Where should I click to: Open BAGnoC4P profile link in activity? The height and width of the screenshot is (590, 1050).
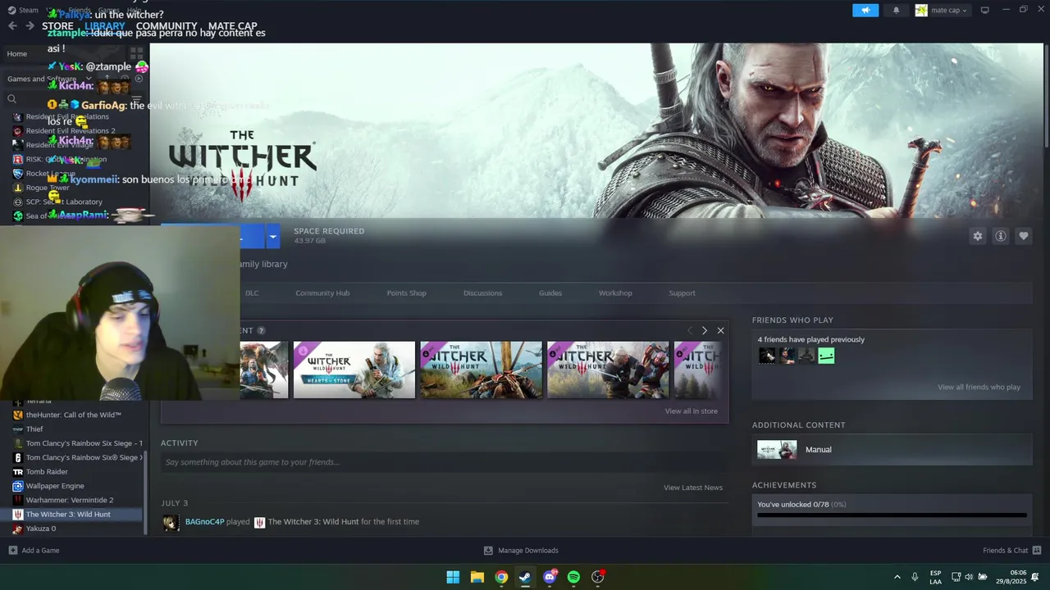click(x=204, y=521)
